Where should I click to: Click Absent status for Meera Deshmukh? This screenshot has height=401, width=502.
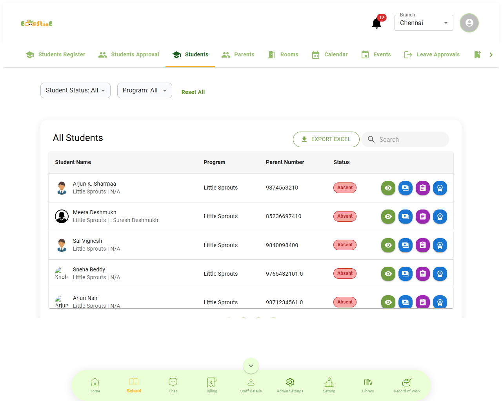tap(345, 216)
